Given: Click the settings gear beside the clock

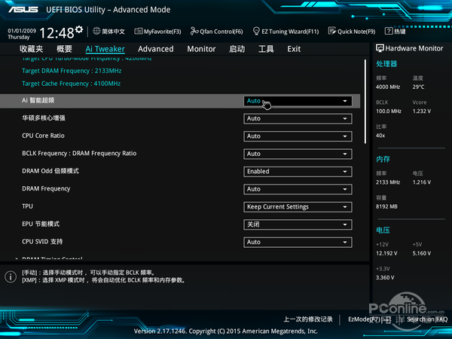Looking at the screenshot, I should (x=79, y=29).
